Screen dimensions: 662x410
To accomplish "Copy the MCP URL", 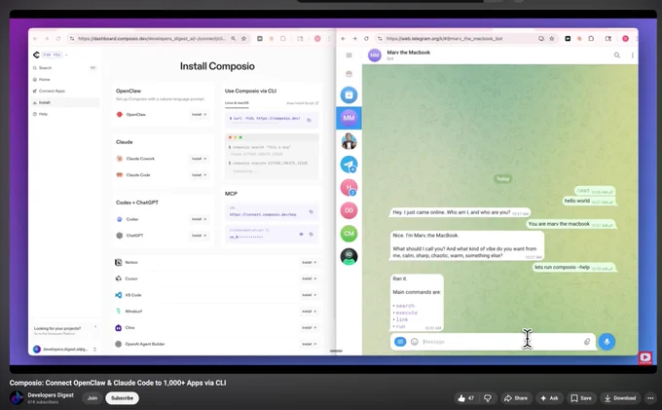I will click(x=312, y=212).
